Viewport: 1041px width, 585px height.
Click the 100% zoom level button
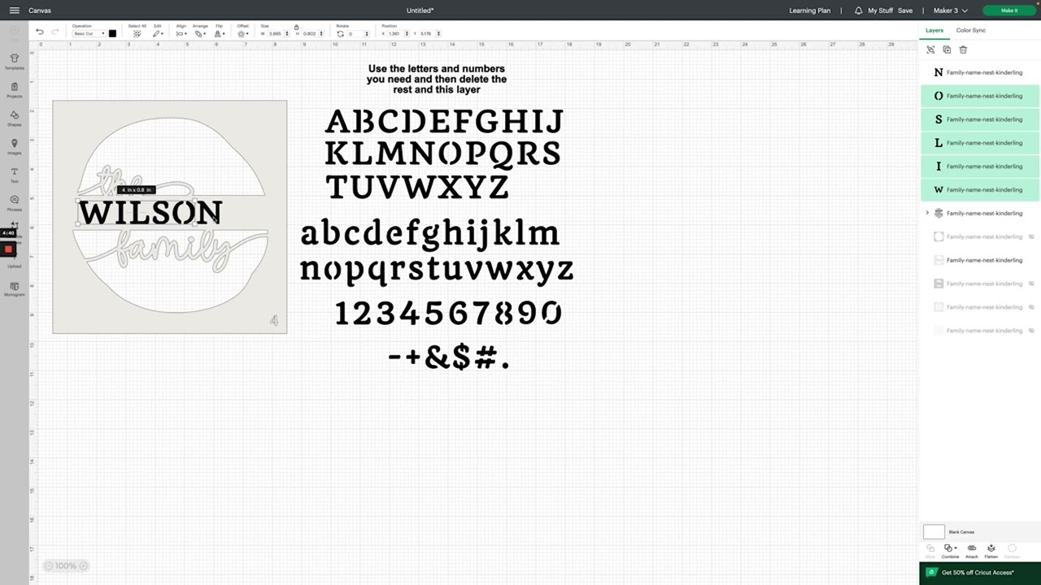[x=66, y=565]
